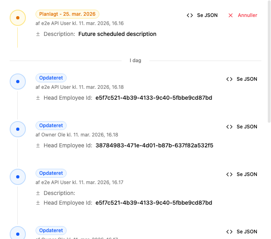Viewport: 271px width, 239px height.
Task: Click code brackets icon on Owner Ole entry
Action: tap(229, 127)
